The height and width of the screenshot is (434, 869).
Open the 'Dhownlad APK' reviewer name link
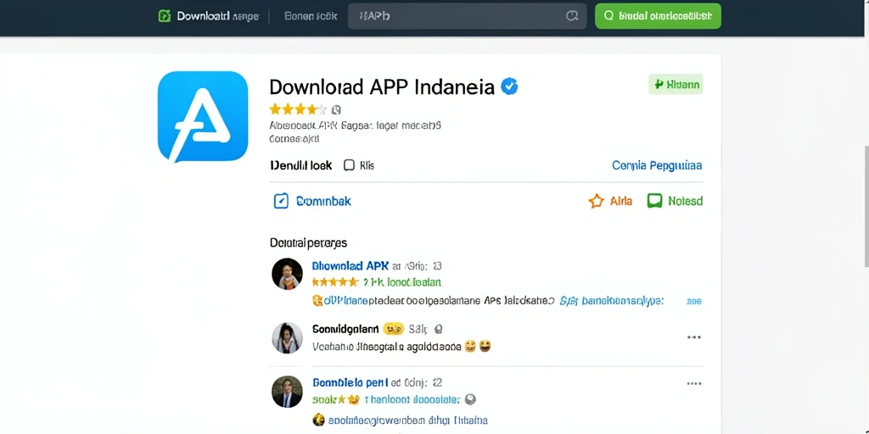pos(350,265)
